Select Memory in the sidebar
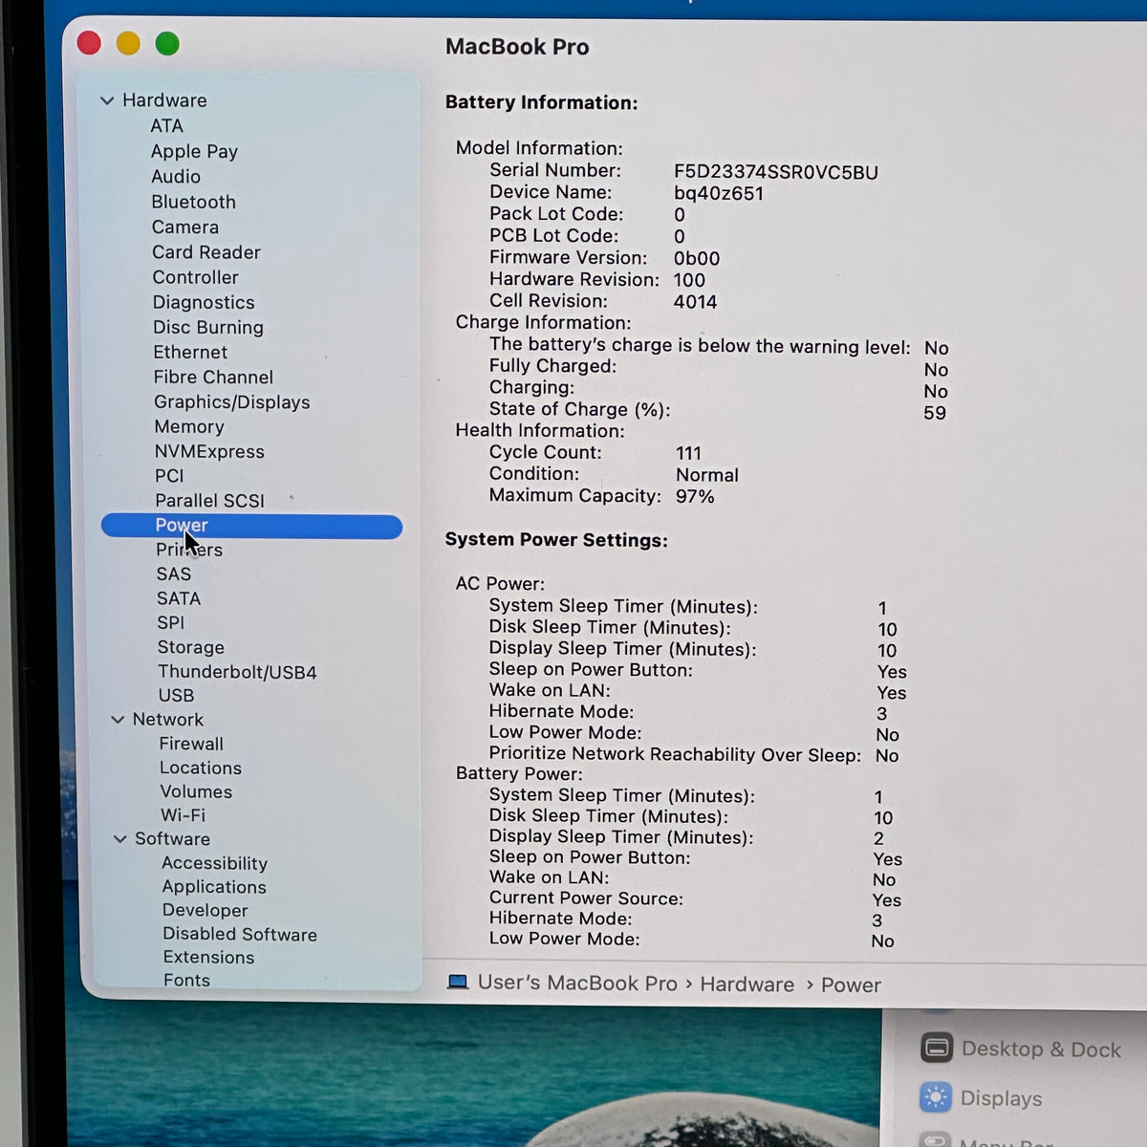 (x=189, y=427)
